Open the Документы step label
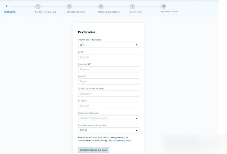The image size is (227, 154). 135,12
